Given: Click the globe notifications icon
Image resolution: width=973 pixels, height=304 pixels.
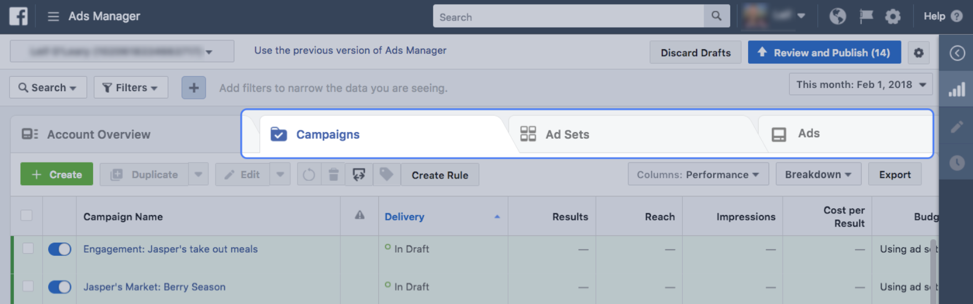Looking at the screenshot, I should click(x=837, y=16).
